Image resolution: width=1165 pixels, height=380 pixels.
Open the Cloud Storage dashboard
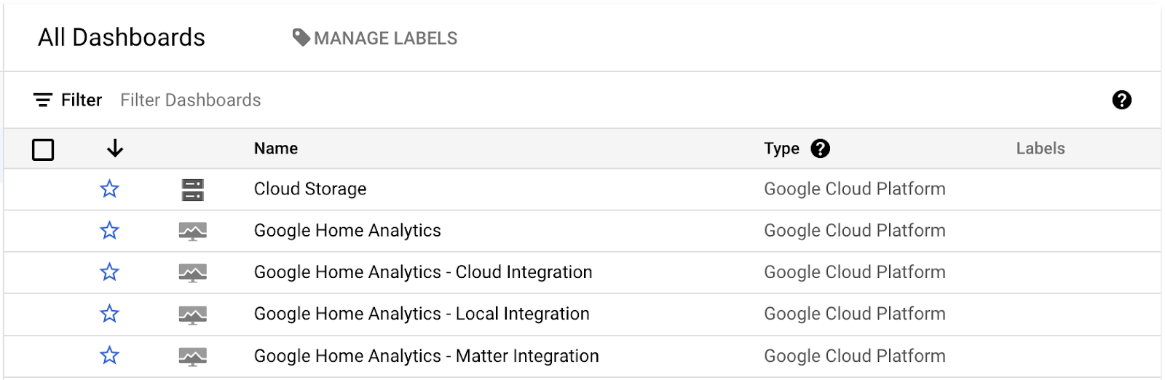pyautogui.click(x=310, y=189)
